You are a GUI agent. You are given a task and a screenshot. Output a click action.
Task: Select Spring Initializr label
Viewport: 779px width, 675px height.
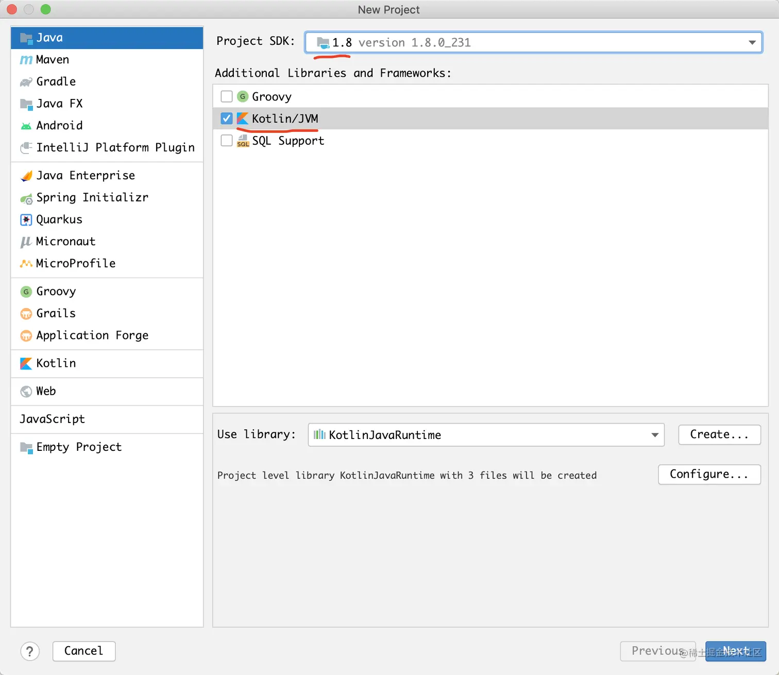92,198
